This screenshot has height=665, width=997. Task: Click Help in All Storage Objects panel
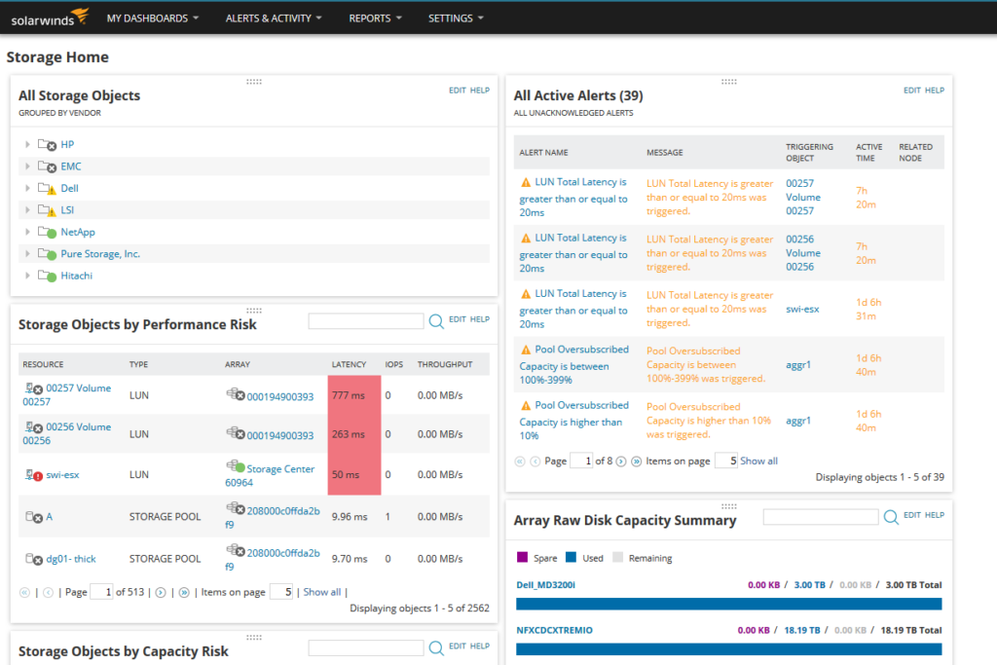tap(479, 91)
